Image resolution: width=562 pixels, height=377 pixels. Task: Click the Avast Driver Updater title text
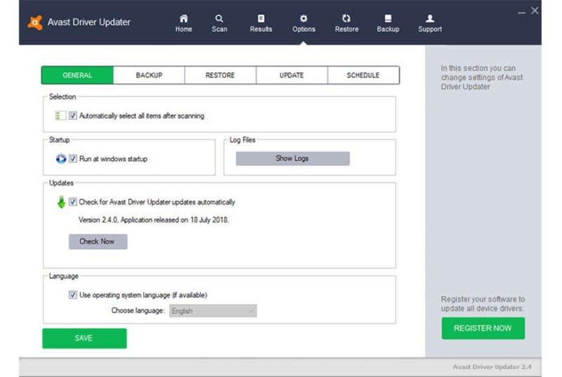click(89, 22)
